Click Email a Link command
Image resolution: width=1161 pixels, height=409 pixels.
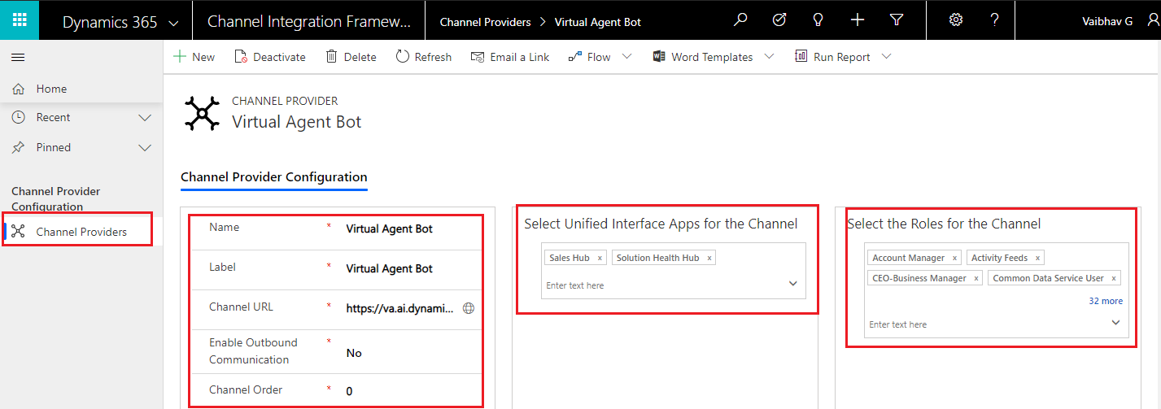(x=510, y=57)
